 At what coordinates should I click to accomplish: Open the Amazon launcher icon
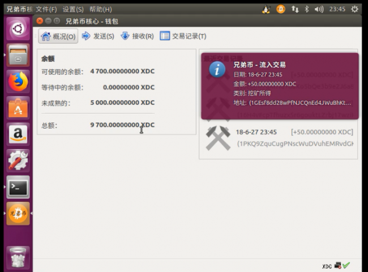click(18, 135)
